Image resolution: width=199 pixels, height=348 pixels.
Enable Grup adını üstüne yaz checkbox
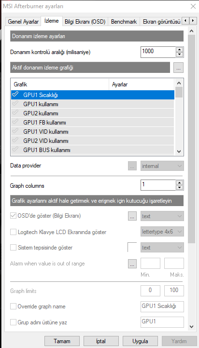[x=14, y=322]
